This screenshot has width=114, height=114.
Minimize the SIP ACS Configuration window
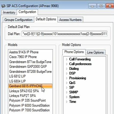[92, 6]
